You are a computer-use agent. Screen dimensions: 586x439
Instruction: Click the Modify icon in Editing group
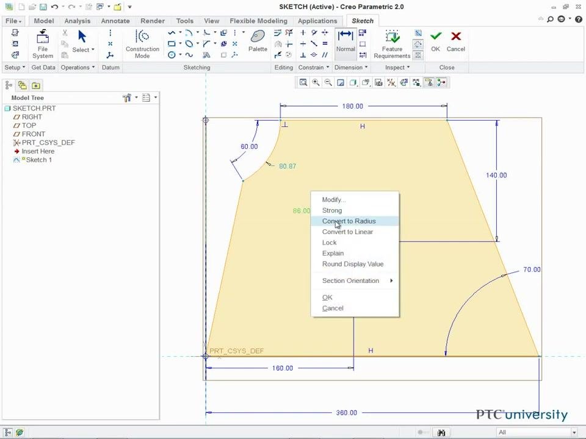click(x=278, y=33)
